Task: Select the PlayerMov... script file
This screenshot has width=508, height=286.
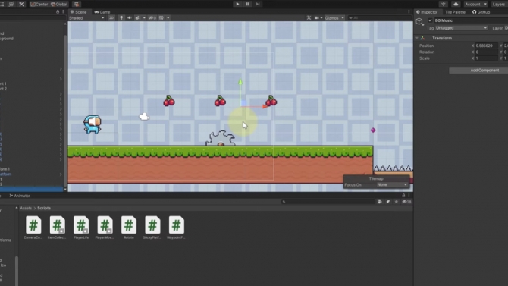Action: [105, 228]
